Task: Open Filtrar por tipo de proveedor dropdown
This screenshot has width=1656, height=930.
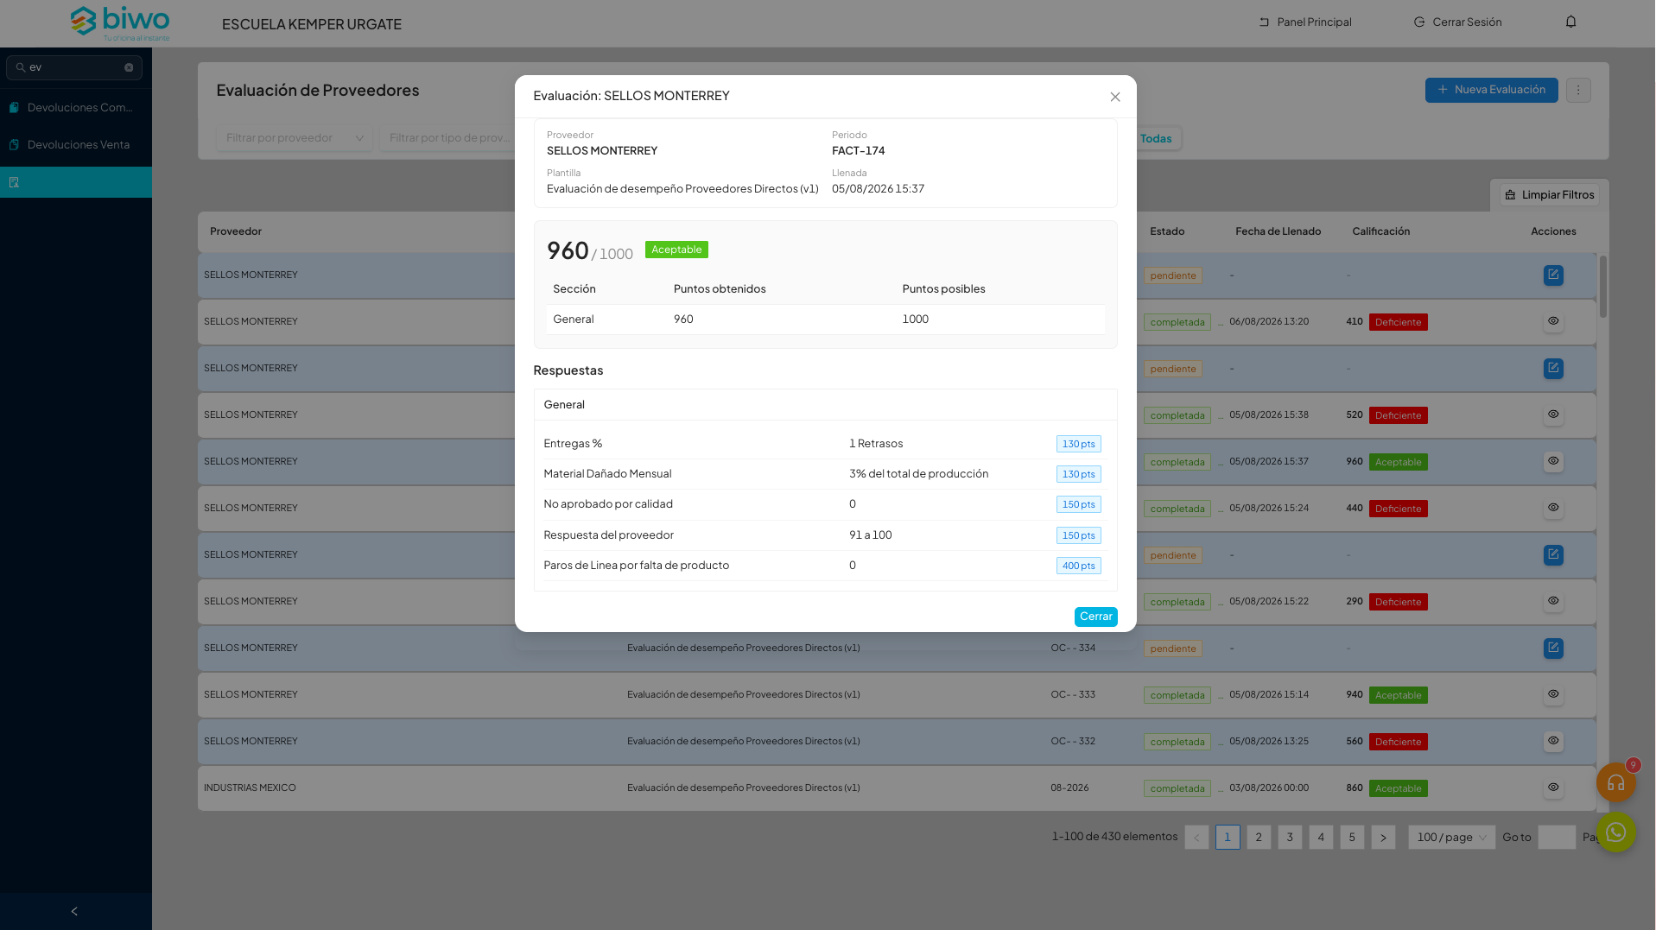Action: pyautogui.click(x=447, y=138)
